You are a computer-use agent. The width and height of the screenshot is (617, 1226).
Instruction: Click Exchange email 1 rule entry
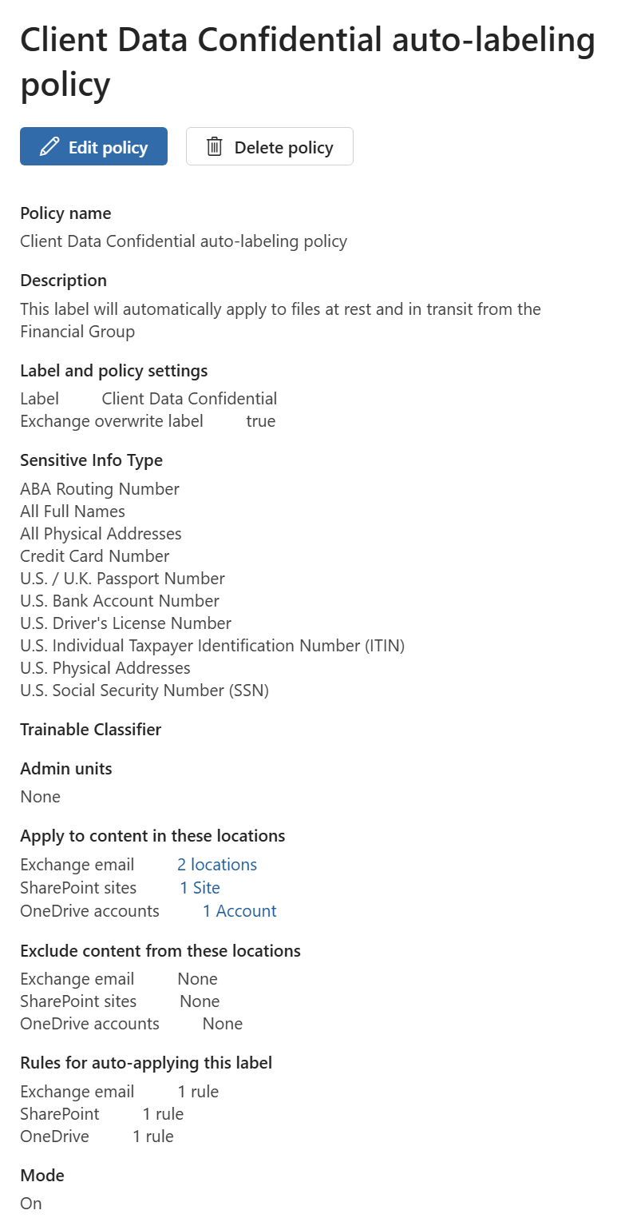tap(198, 1092)
